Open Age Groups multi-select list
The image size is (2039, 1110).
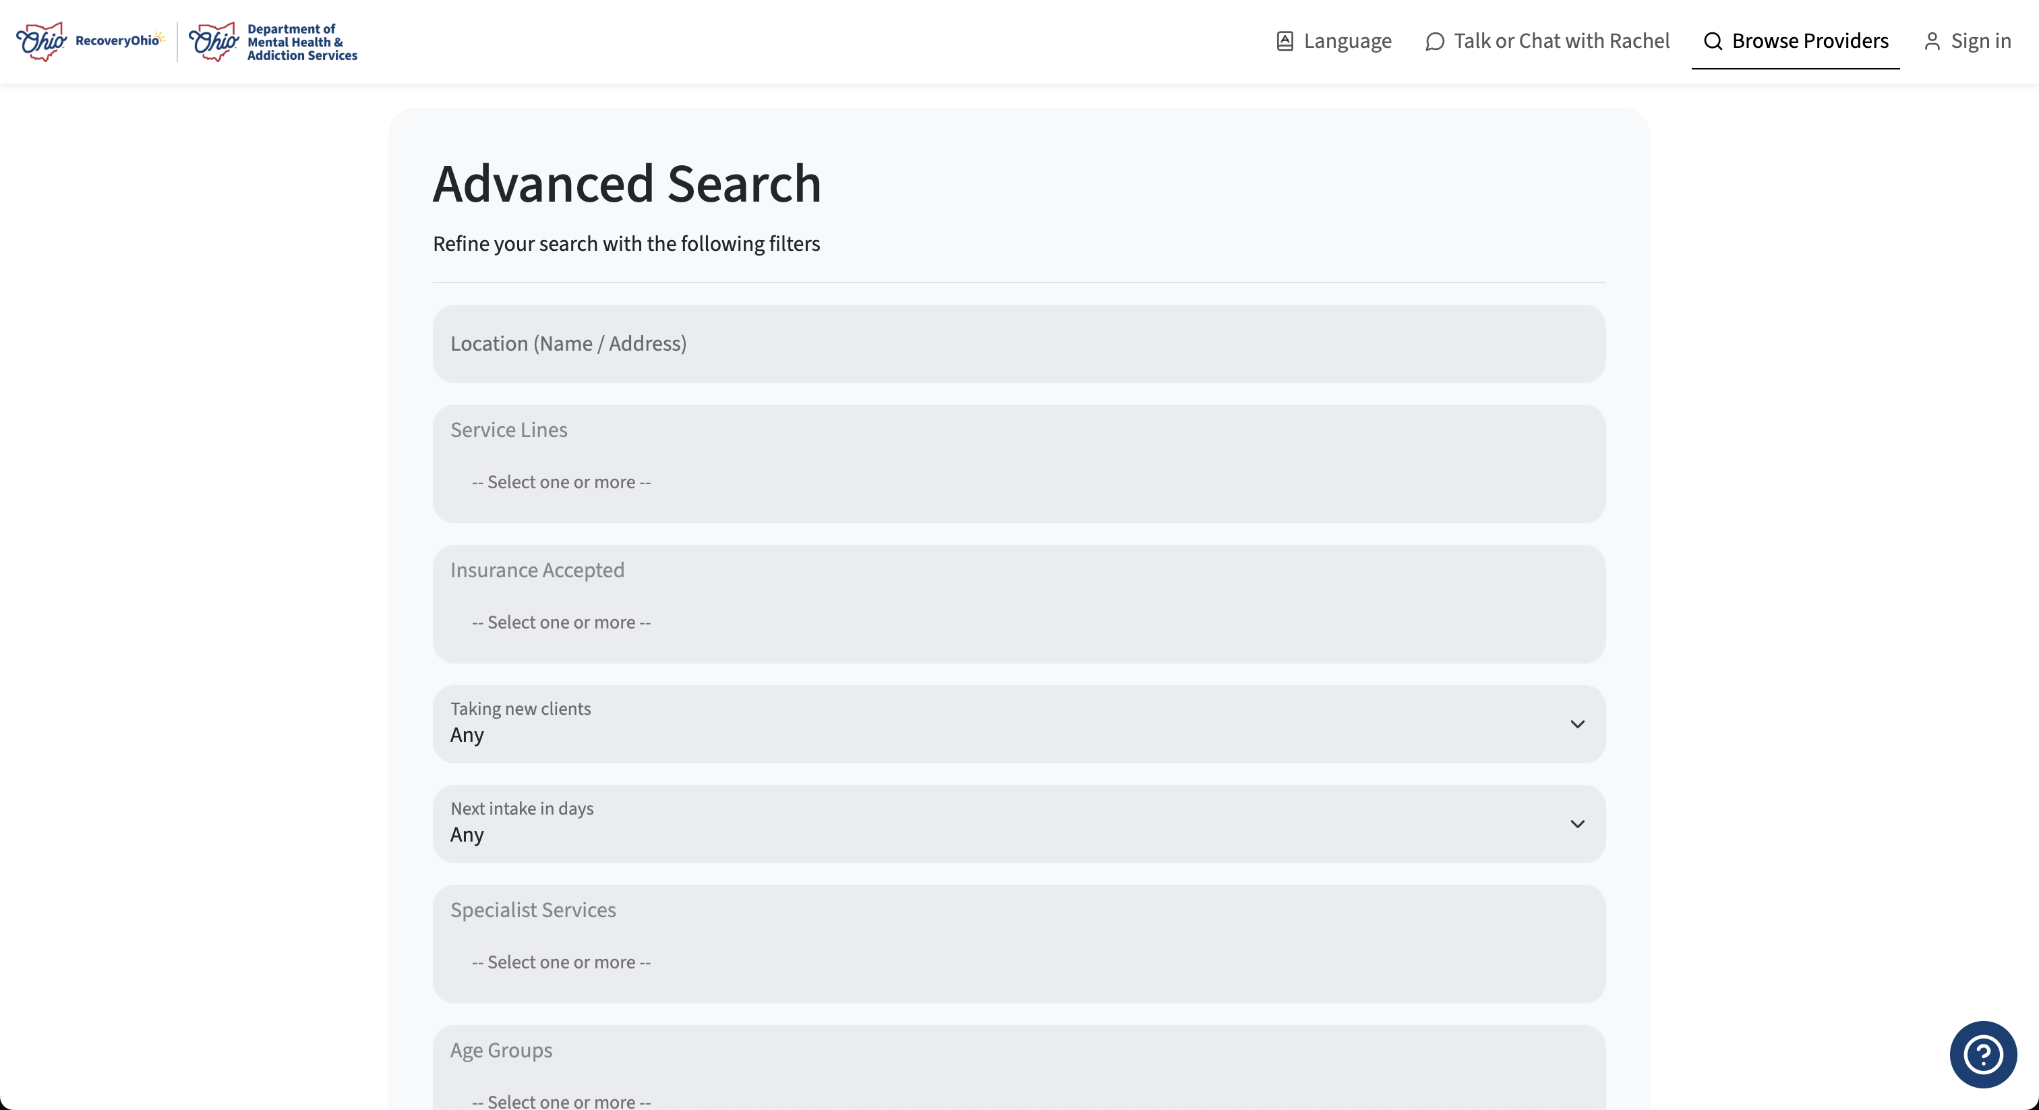[x=1018, y=1099]
